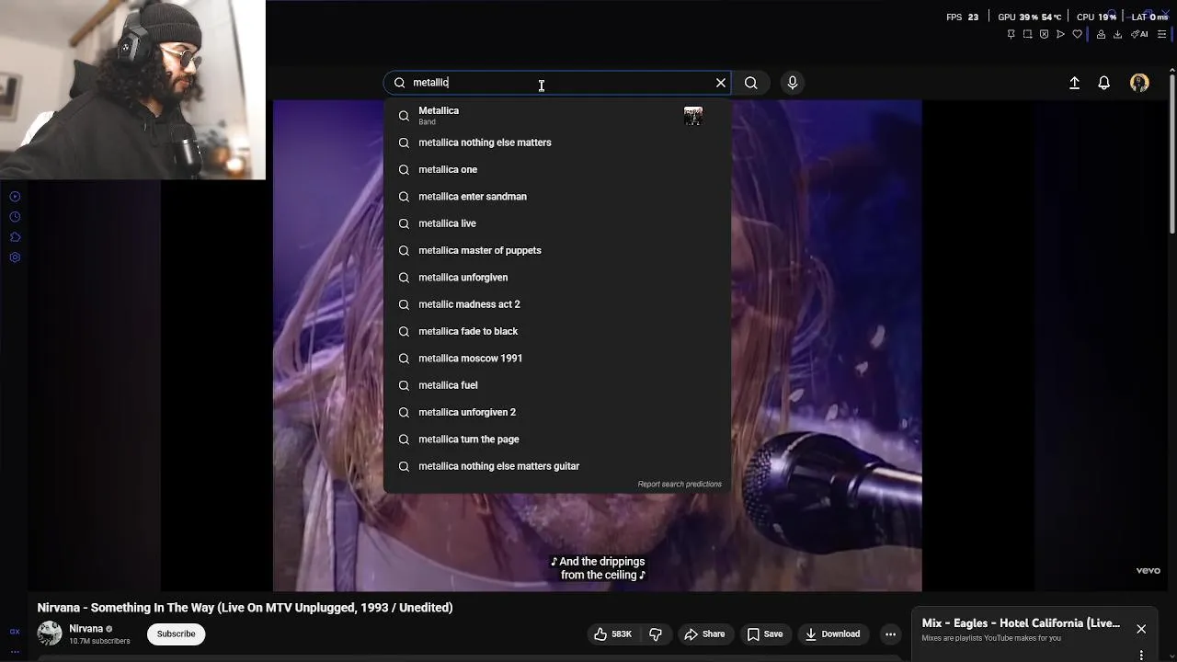The image size is (1177, 662).
Task: Click the Mix - Eagles Hotel California title
Action: pos(1021,623)
